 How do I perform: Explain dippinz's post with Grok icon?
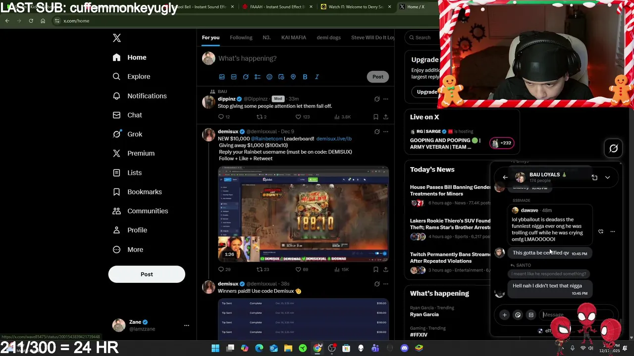pos(377,99)
